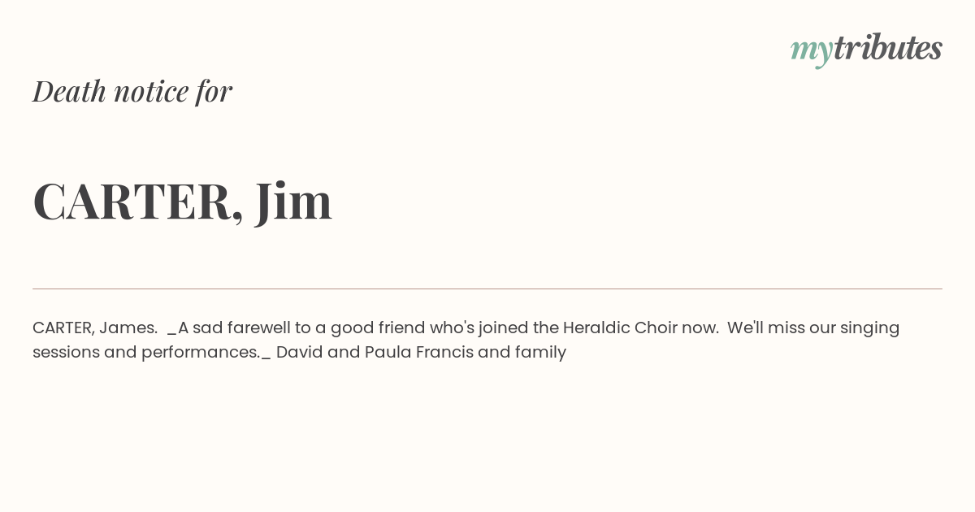
Task: Click the horizontal divider line
Action: [487, 289]
